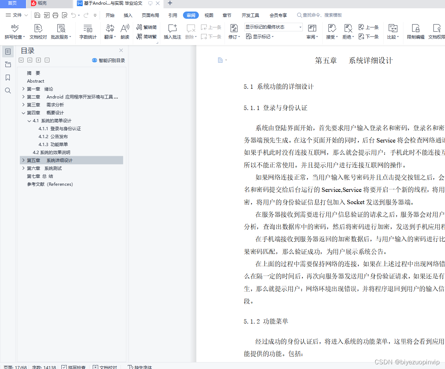
Task: Open the search magnifier in left sidebar
Action: (8, 91)
